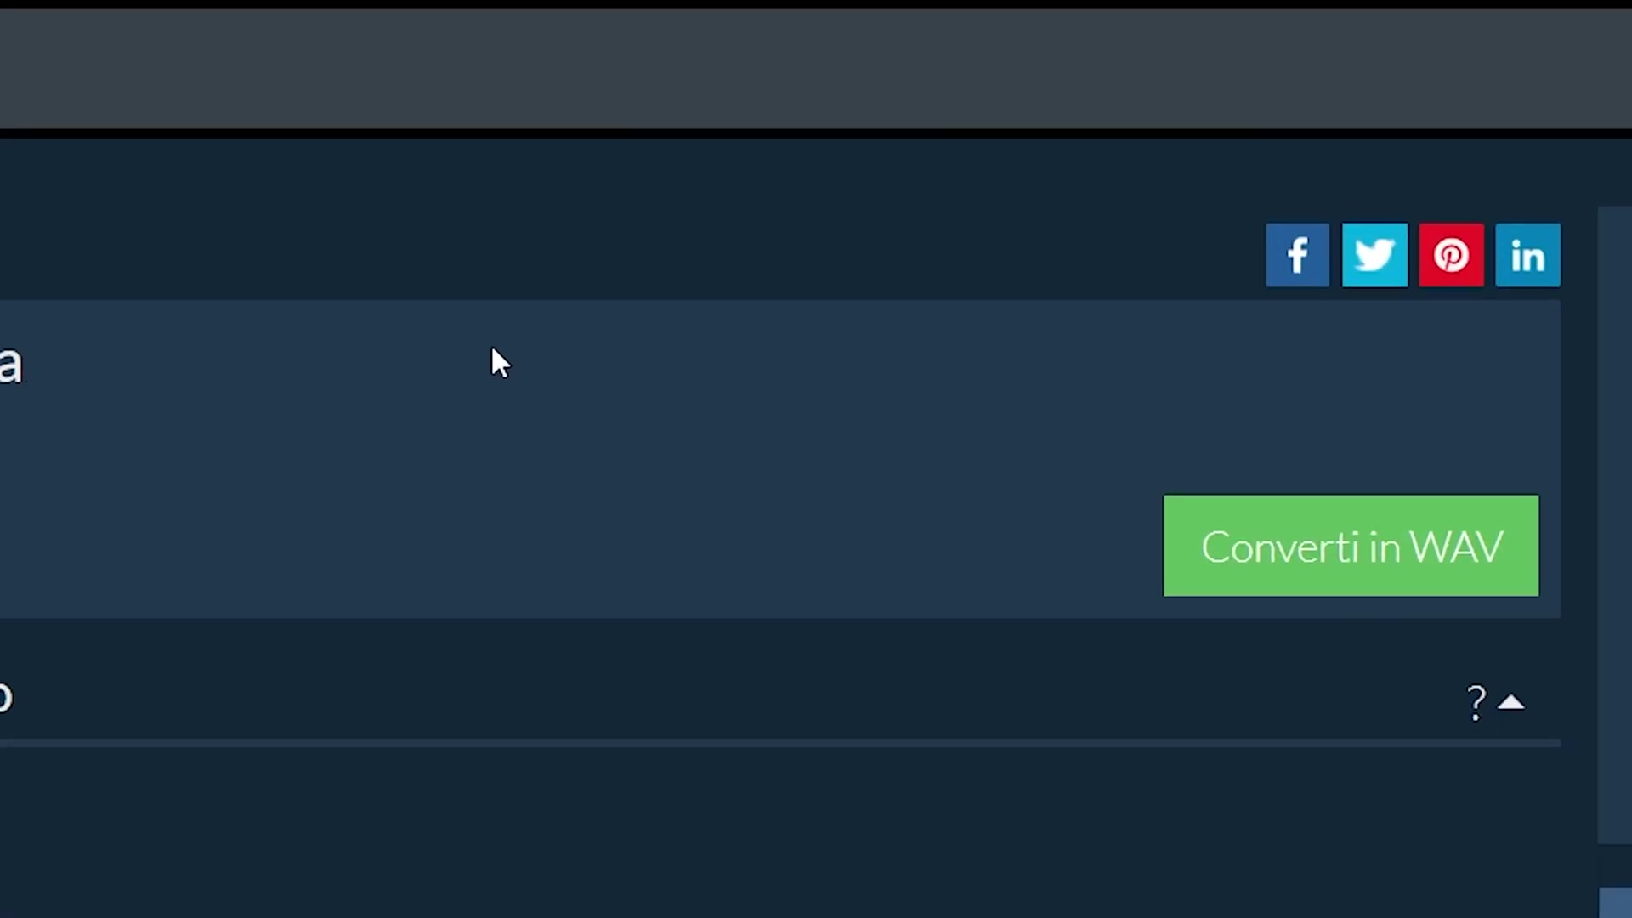This screenshot has width=1632, height=918.
Task: Click the partially visible heading ending in 'a'
Action: tap(10, 365)
